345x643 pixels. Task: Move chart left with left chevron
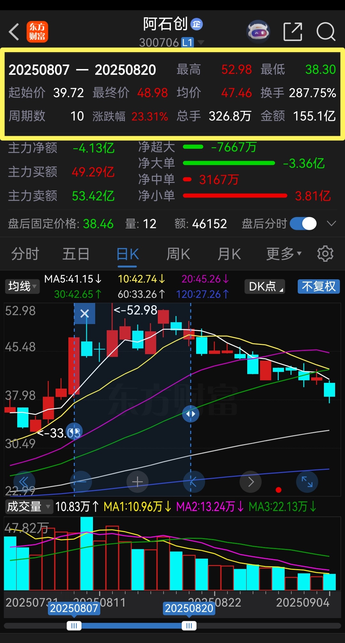coord(194,482)
